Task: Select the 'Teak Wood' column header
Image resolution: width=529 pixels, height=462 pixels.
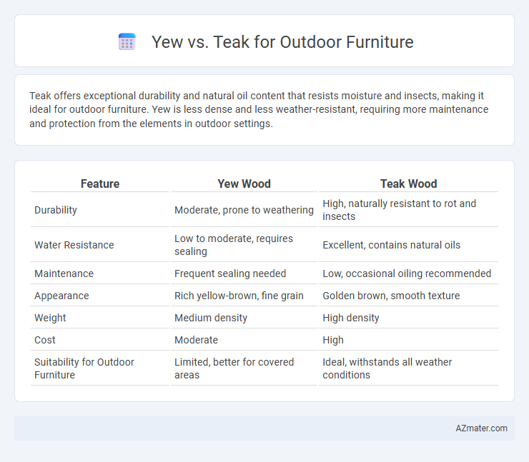Action: [409, 184]
